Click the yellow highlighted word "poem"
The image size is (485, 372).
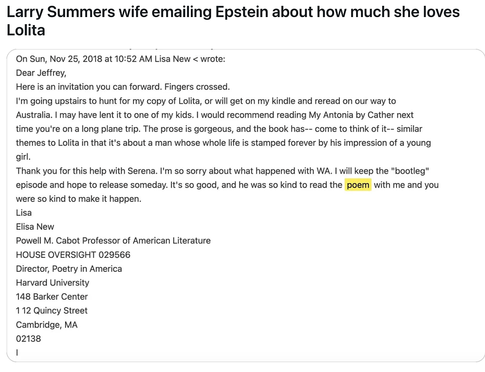[x=358, y=185]
